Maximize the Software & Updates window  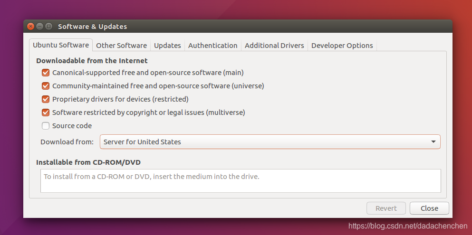(49, 27)
